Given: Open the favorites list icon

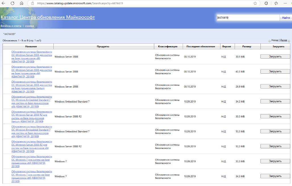Looking at the screenshot, I should coord(276,3).
